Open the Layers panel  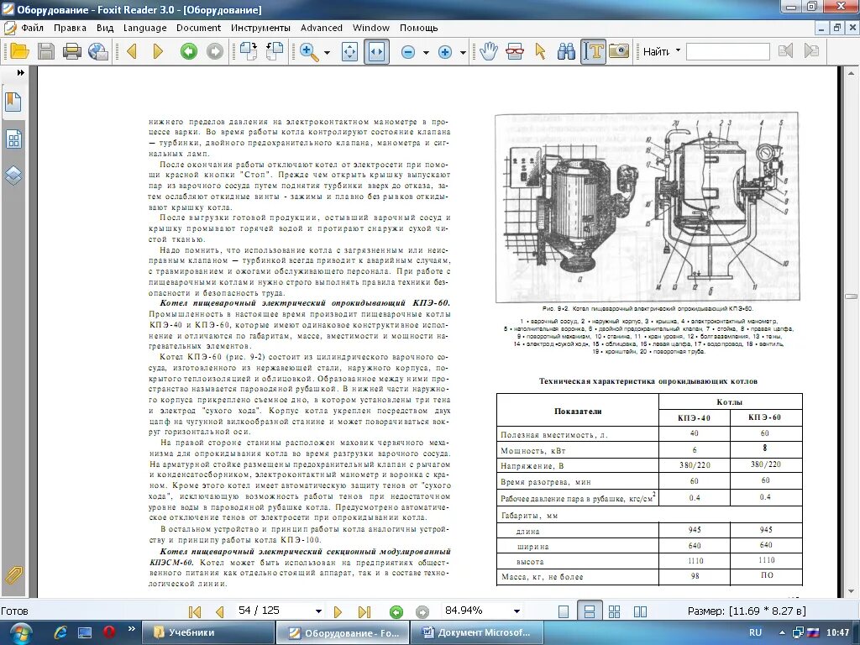pos(13,176)
